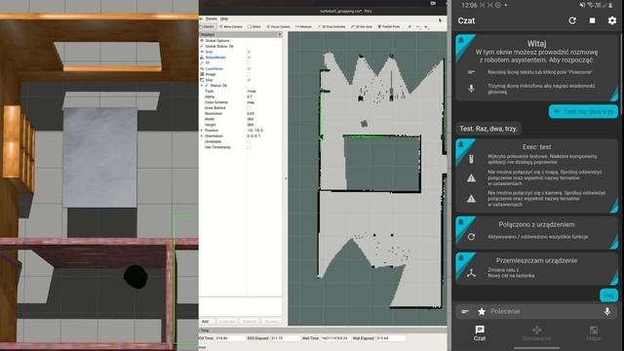Switch to the Czat bottom tab
Screen dimensions: 624x351
point(480,332)
